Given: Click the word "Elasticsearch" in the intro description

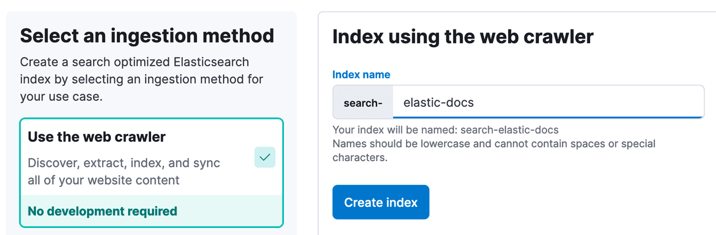Looking at the screenshot, I should [211, 62].
